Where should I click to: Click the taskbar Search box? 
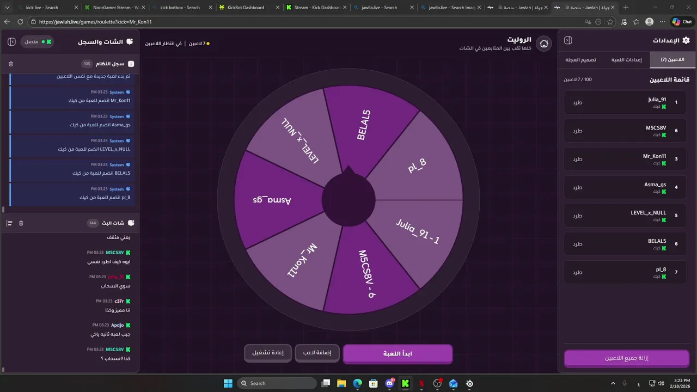tap(277, 383)
